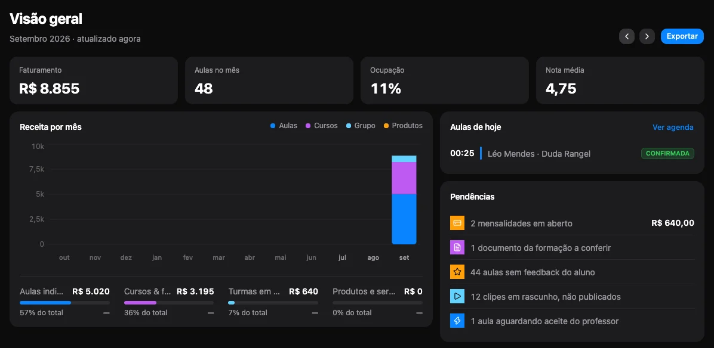Click the purple Cursos segment of the set bar
Screen dimensions: 714x348
click(404, 178)
